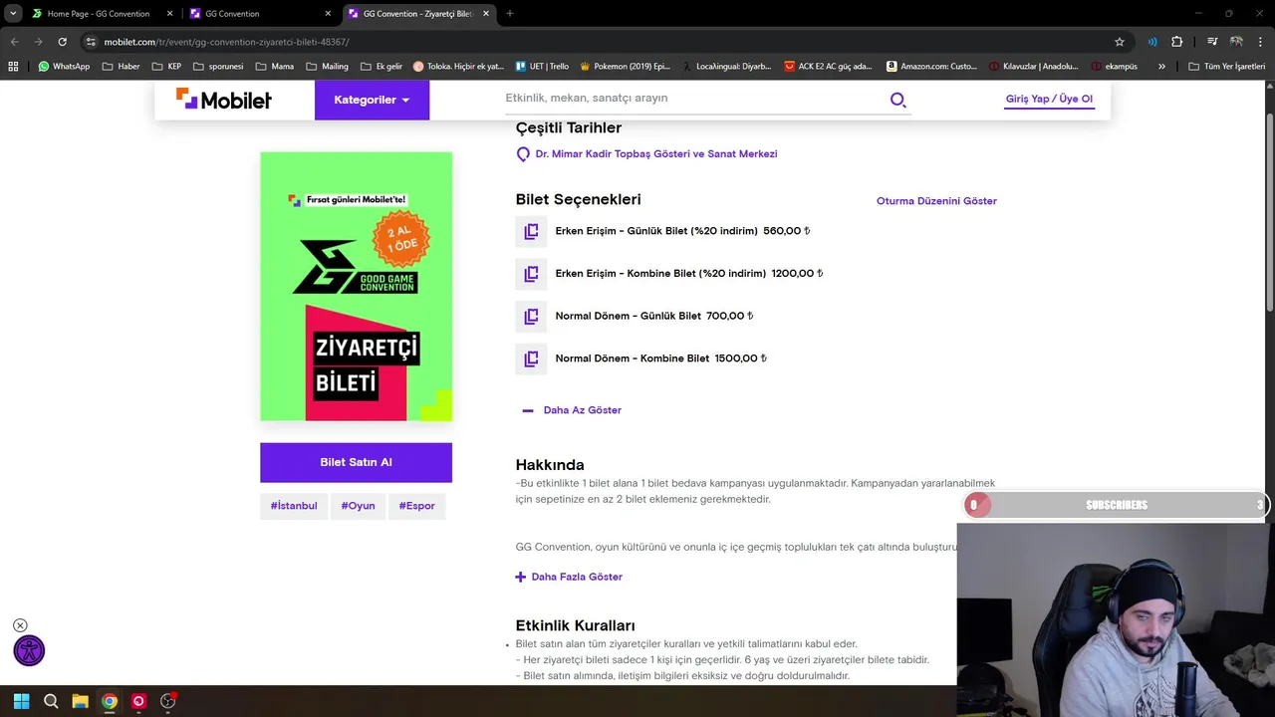Open the Windows Start menu
This screenshot has width=1275, height=717.
pos(21,701)
